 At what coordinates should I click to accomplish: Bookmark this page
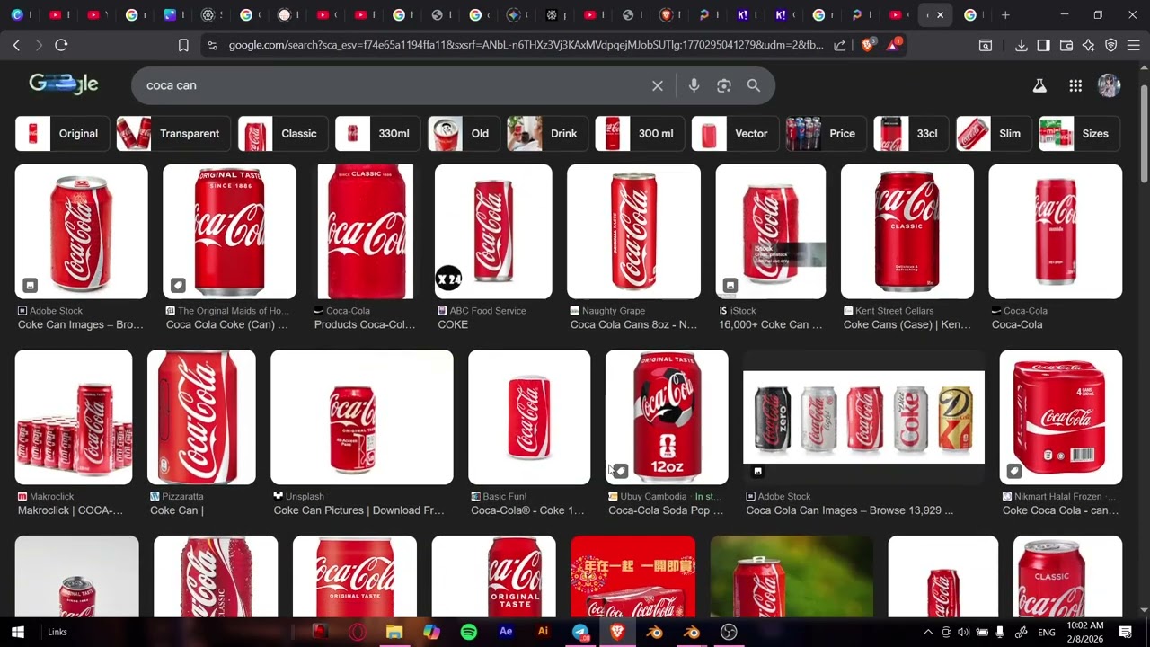[x=183, y=45]
